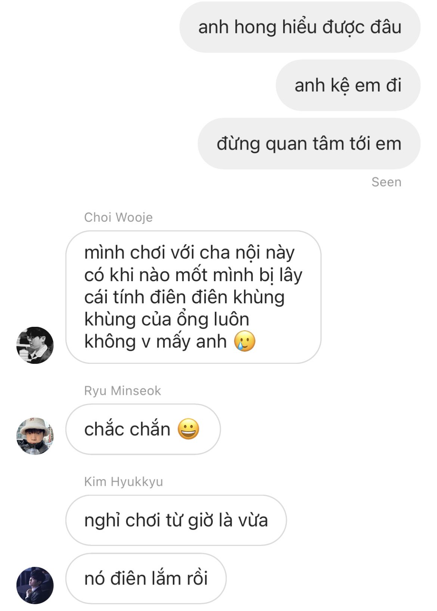Select the nó điên lắm rồi bubble
The width and height of the screenshot is (437, 611).
[x=146, y=578]
